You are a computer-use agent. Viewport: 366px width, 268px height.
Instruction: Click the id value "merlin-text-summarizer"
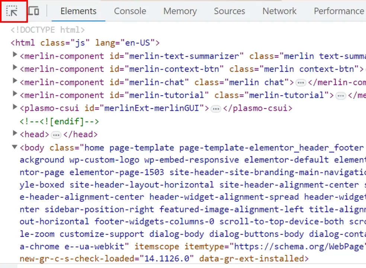click(x=184, y=56)
